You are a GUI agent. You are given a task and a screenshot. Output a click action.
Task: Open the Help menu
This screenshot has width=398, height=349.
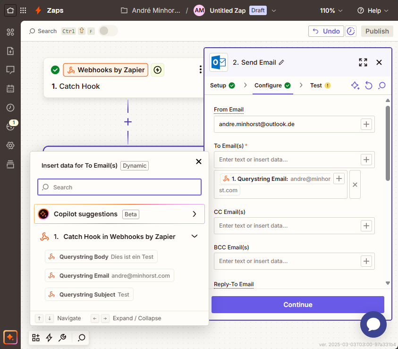click(373, 10)
